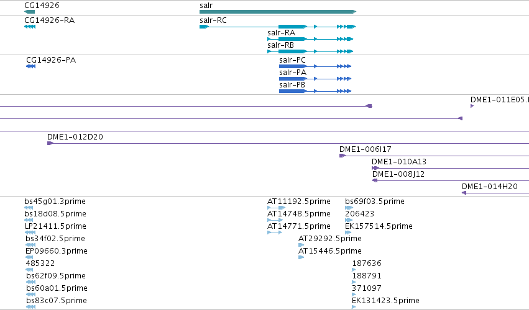The image size is (529, 310).
Task: Click the salr-RA transcript label
Action: point(282,33)
